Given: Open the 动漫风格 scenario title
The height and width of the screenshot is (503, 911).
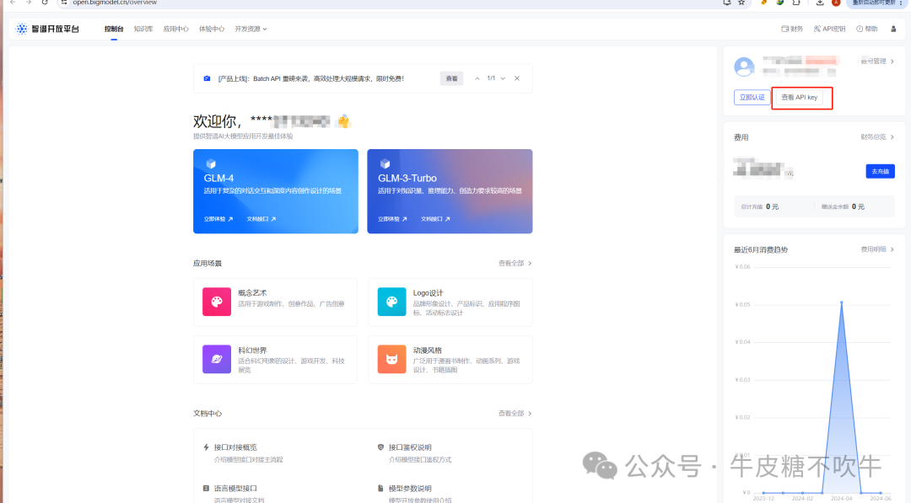Looking at the screenshot, I should click(x=427, y=350).
